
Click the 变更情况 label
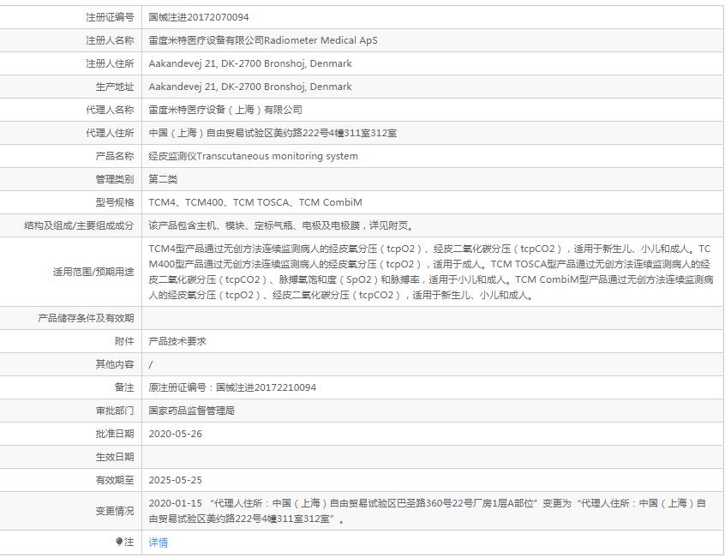pos(115,511)
